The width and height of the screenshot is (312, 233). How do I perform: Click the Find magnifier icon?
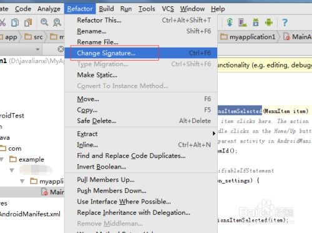coord(44,22)
